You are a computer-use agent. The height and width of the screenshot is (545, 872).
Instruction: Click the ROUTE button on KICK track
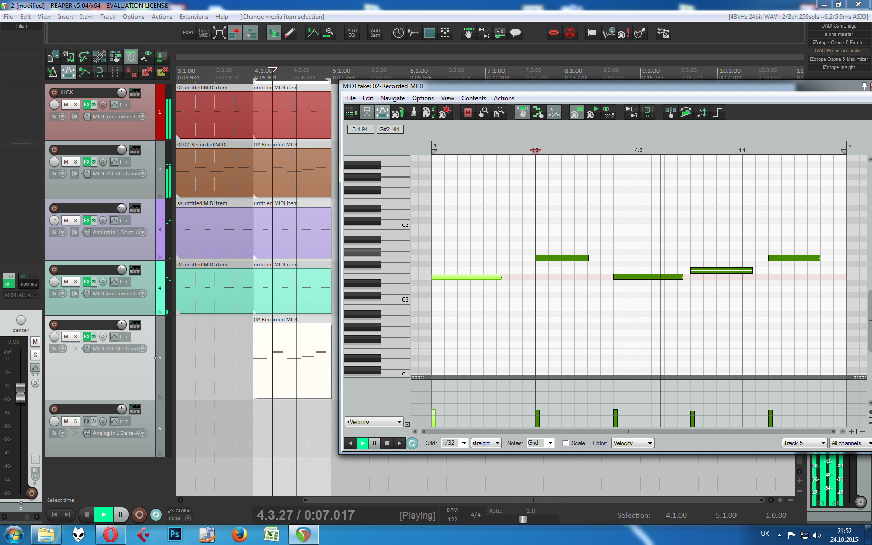tap(135, 92)
